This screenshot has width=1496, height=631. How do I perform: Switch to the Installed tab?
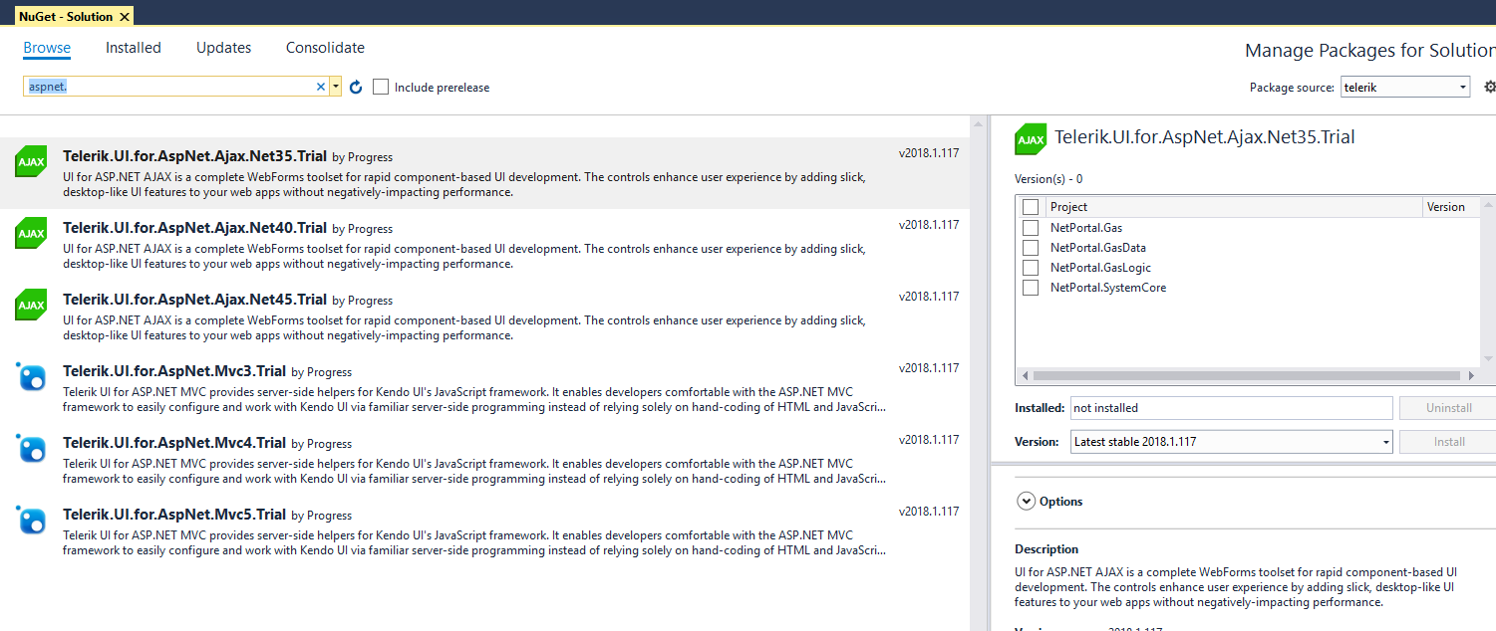coord(134,48)
